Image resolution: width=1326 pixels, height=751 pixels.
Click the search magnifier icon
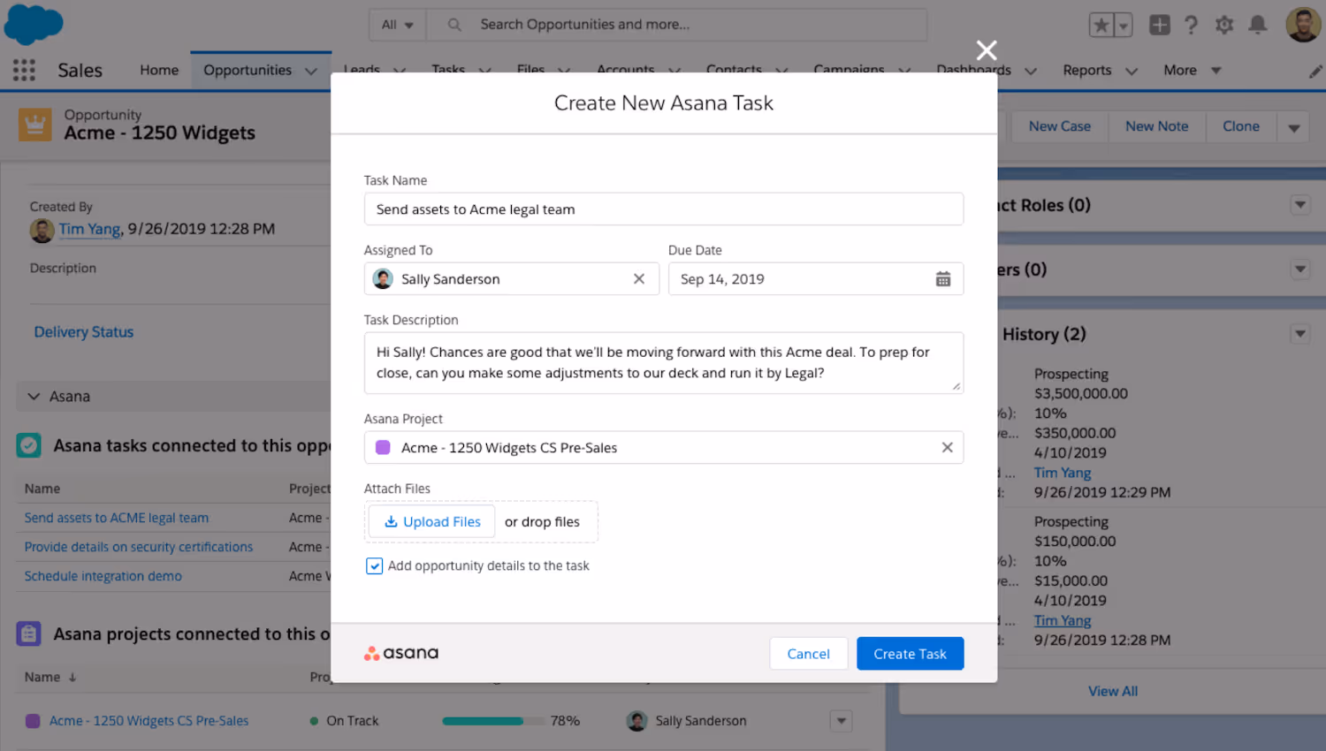454,25
